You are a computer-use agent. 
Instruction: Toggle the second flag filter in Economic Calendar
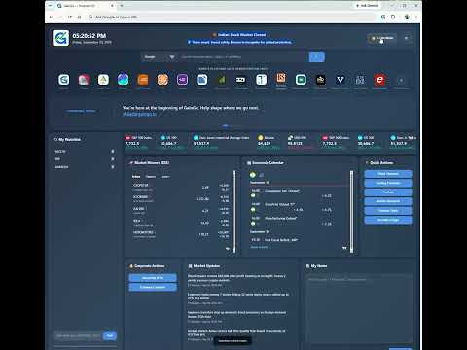261,175
